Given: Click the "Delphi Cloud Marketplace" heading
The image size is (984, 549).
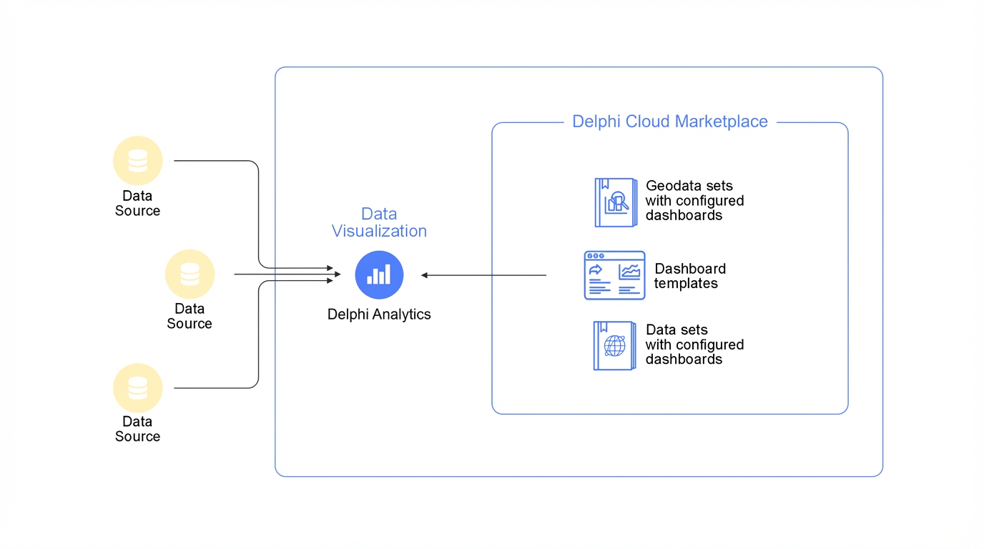Looking at the screenshot, I should (670, 122).
